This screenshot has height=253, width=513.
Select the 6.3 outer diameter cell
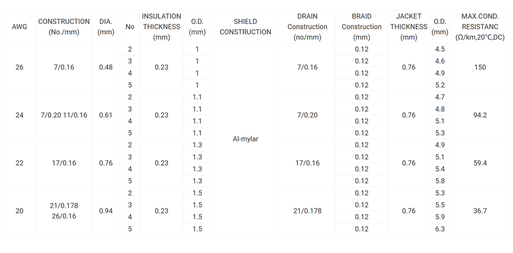click(440, 229)
